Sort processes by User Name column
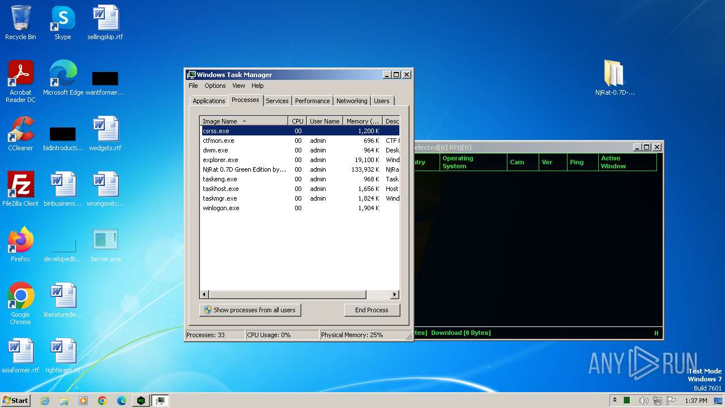 pyautogui.click(x=325, y=121)
